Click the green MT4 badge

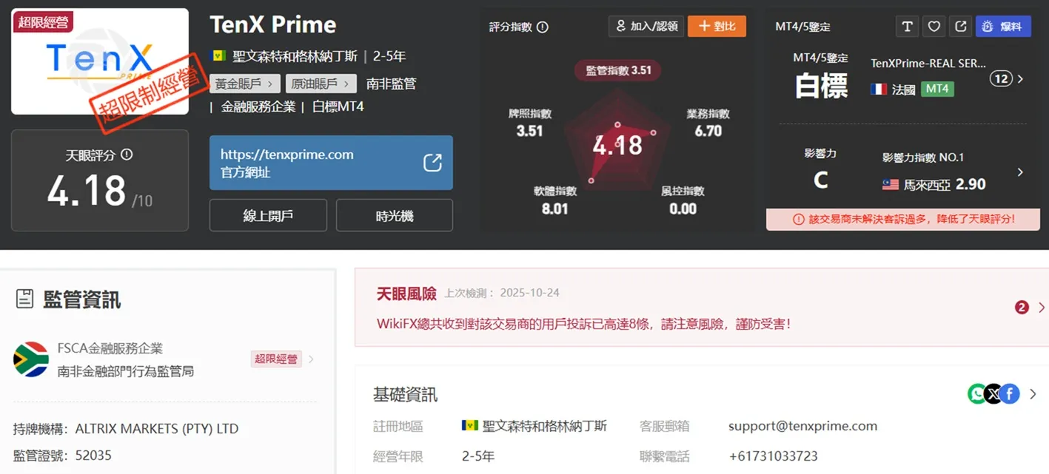pyautogui.click(x=937, y=89)
